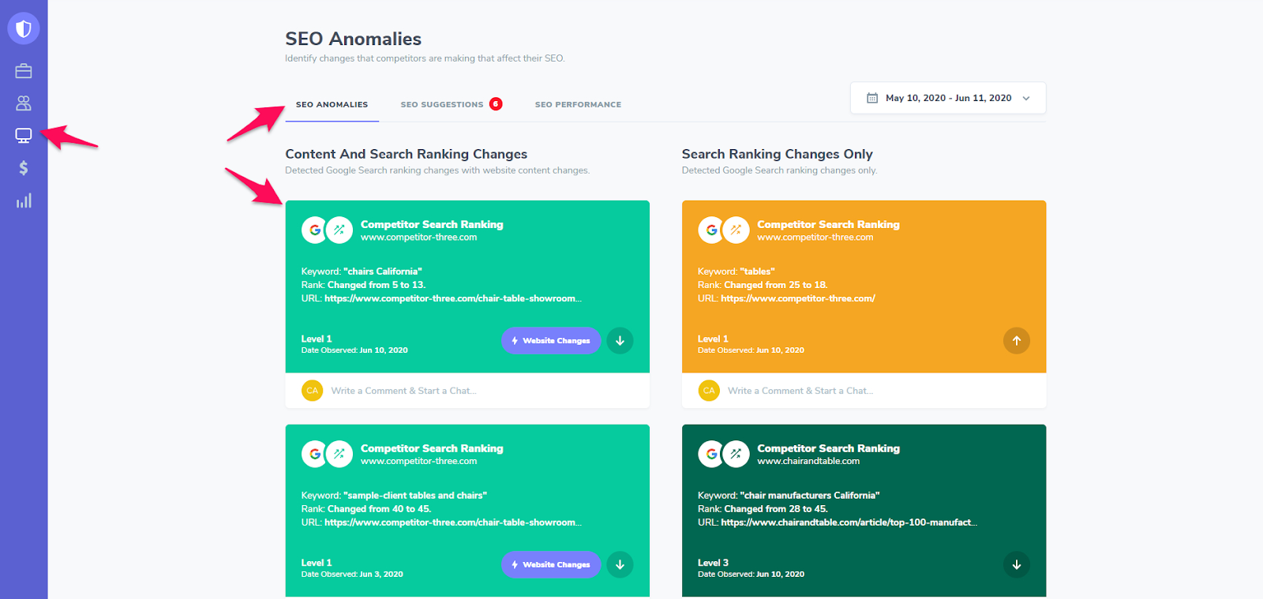Click Website Changes on "chairs California" card
The height and width of the screenshot is (599, 1263).
tap(551, 341)
